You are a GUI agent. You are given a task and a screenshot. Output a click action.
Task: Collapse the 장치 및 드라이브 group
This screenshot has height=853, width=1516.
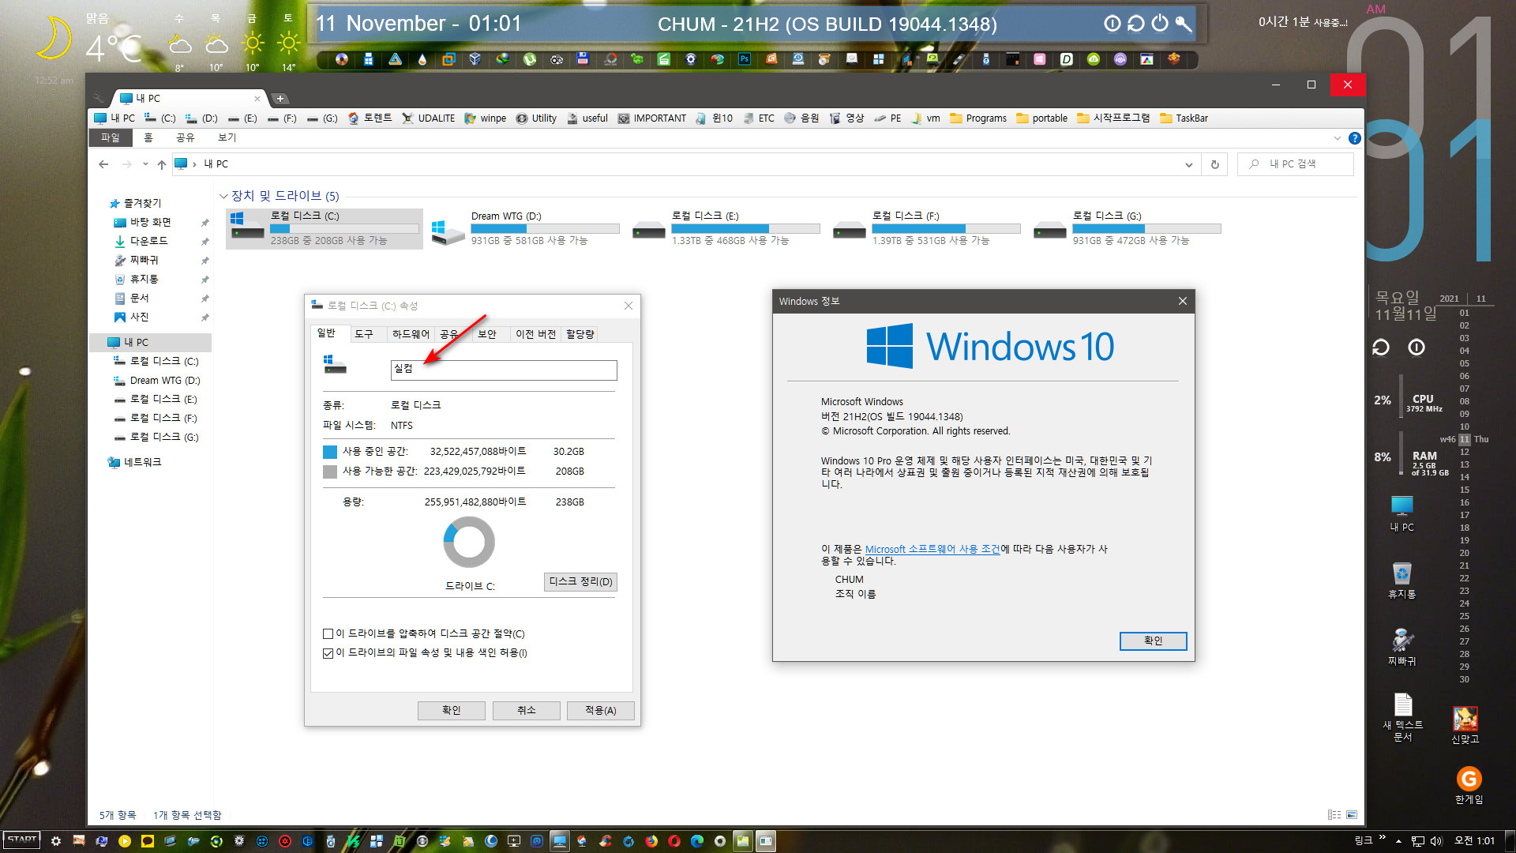[223, 196]
